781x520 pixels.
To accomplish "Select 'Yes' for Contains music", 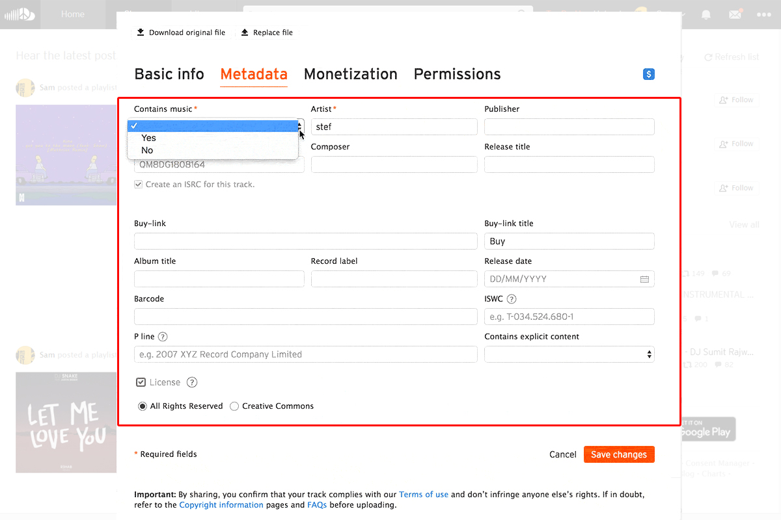I will (x=148, y=138).
